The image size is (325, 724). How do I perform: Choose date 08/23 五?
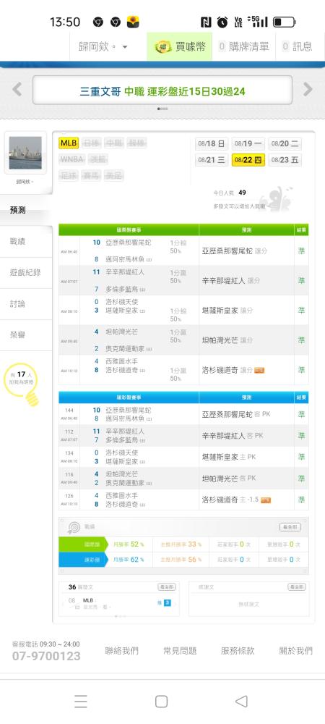pyautogui.click(x=285, y=160)
